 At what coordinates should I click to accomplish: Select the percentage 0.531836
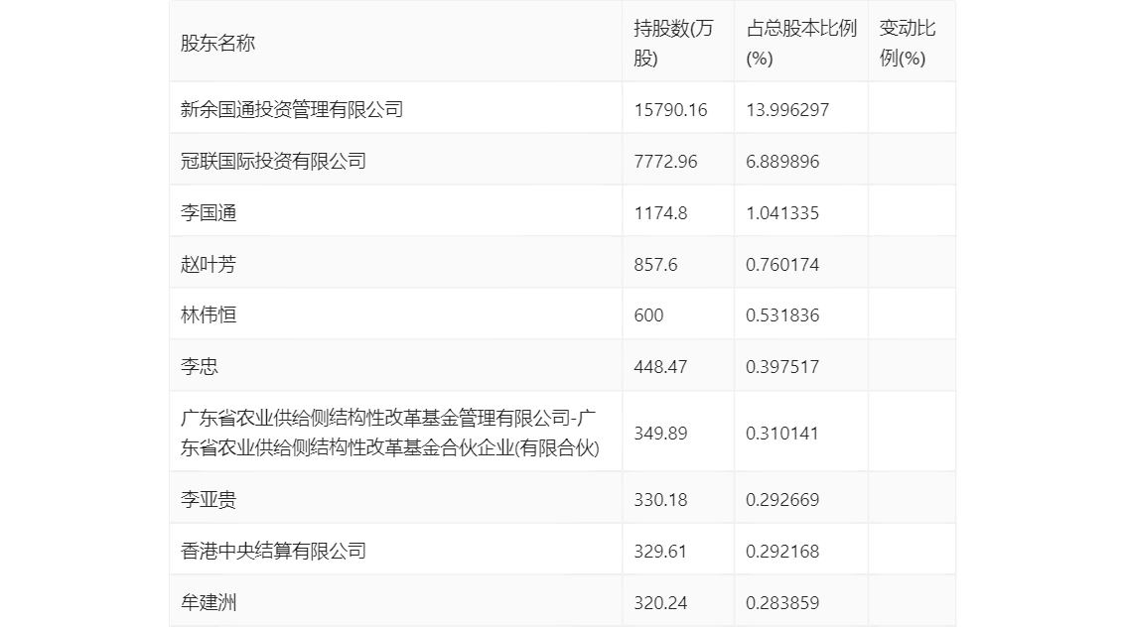[782, 315]
